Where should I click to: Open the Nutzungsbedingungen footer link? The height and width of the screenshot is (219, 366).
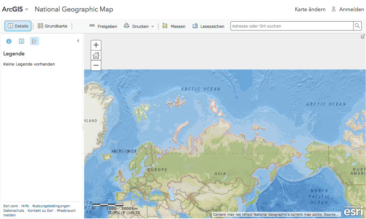[x=51, y=206]
